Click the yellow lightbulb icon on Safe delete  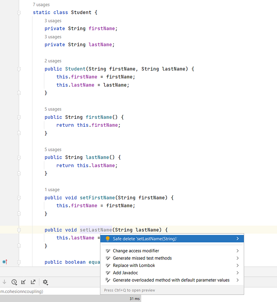[108, 239]
